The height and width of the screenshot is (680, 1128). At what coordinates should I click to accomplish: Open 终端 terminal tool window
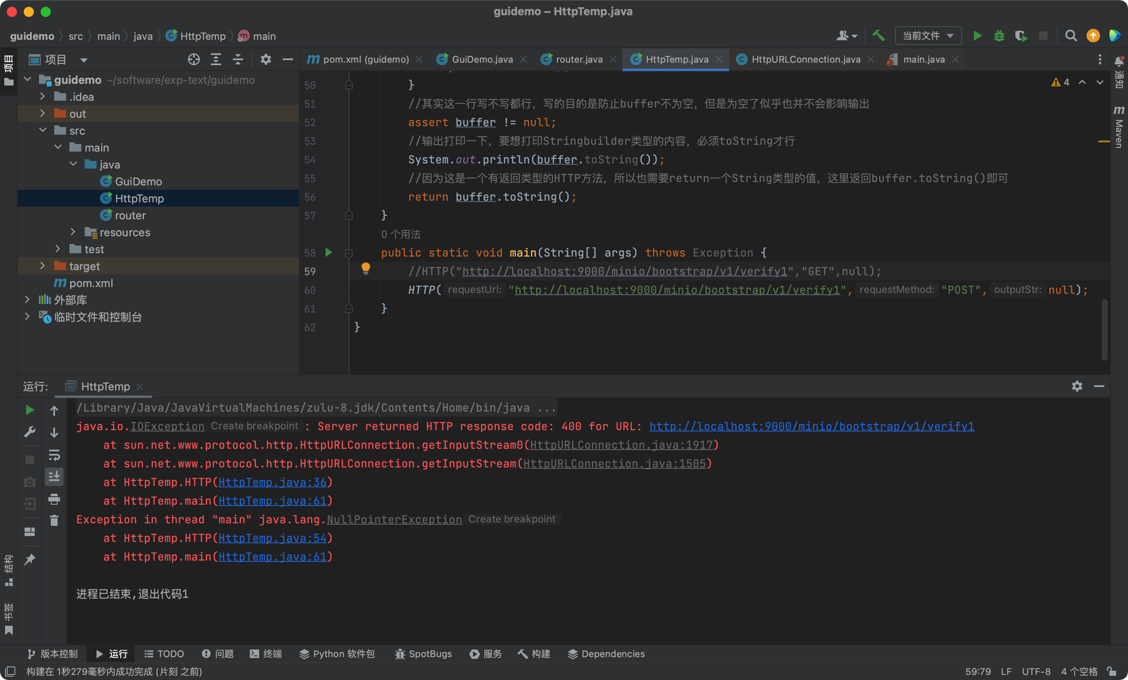[265, 654]
